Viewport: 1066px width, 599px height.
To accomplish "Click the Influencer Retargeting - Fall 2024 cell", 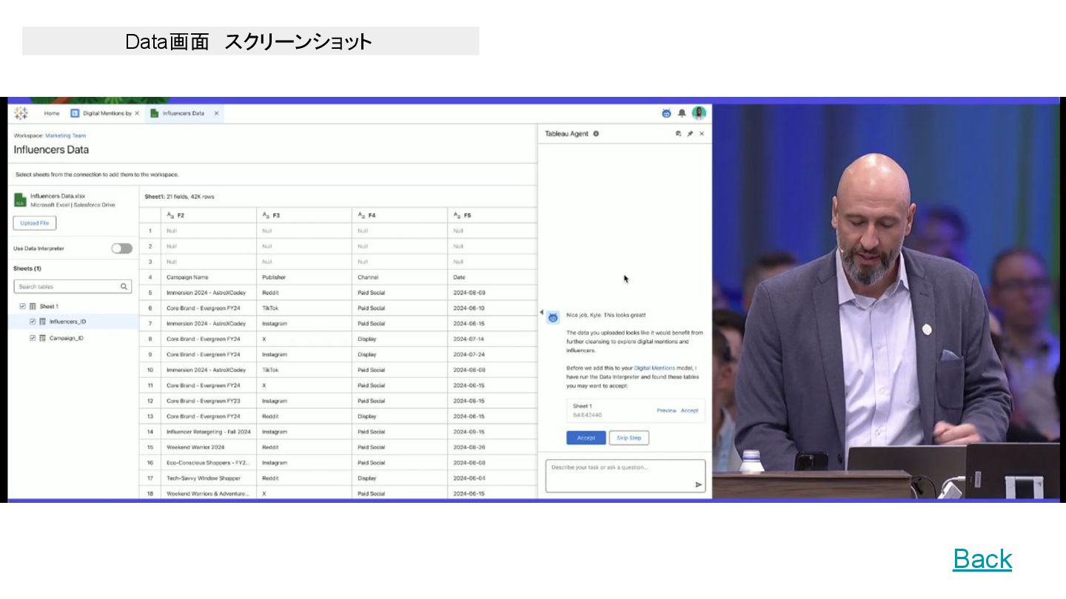I will click(209, 432).
